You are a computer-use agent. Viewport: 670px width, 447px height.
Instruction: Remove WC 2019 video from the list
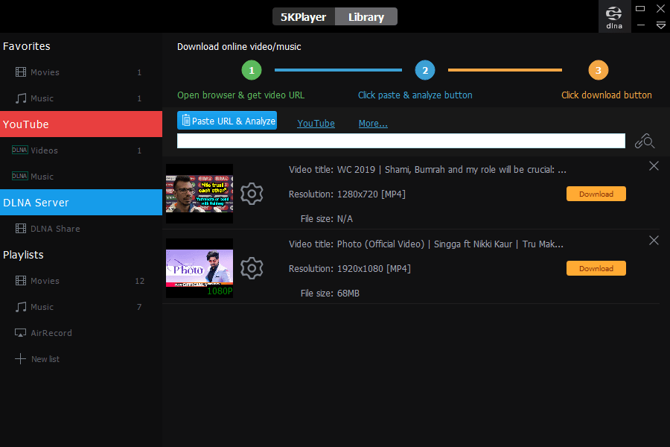654,166
